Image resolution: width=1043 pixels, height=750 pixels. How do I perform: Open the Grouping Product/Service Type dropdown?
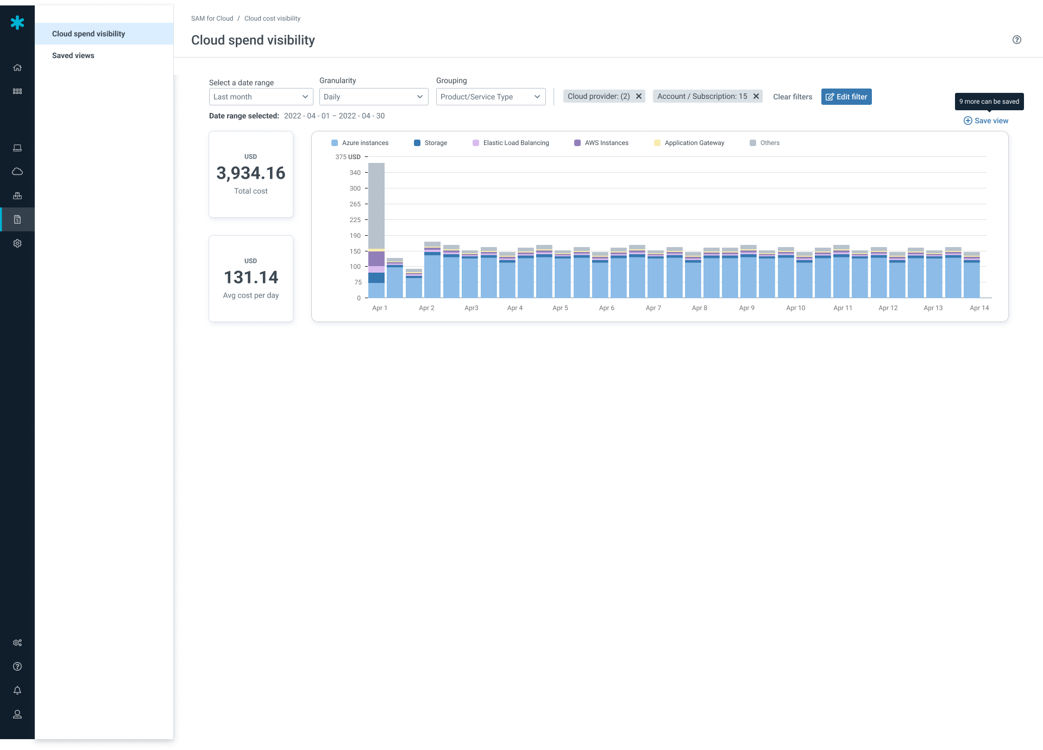point(491,97)
